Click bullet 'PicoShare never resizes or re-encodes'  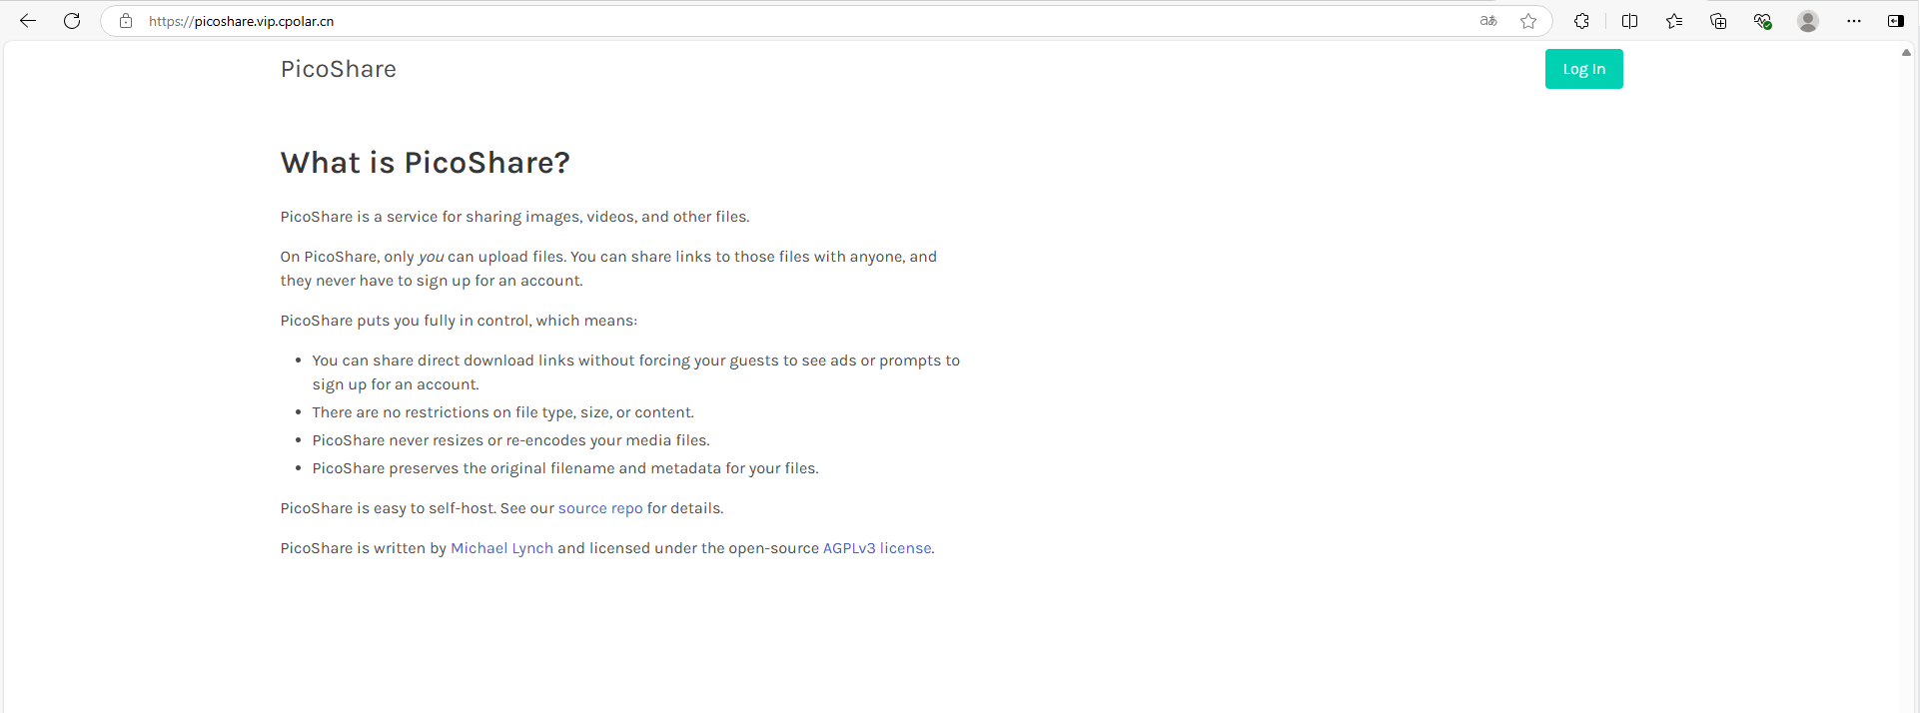click(510, 440)
